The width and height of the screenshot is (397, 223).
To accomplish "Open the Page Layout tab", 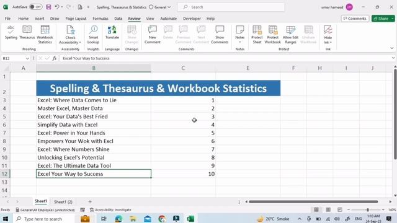I will click(x=76, y=19).
